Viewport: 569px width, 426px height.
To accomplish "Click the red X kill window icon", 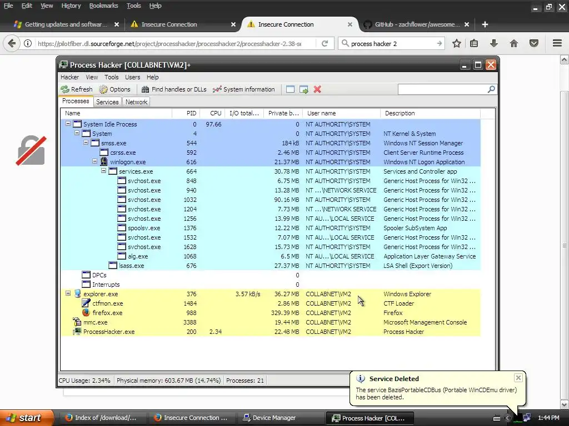I will [317, 89].
